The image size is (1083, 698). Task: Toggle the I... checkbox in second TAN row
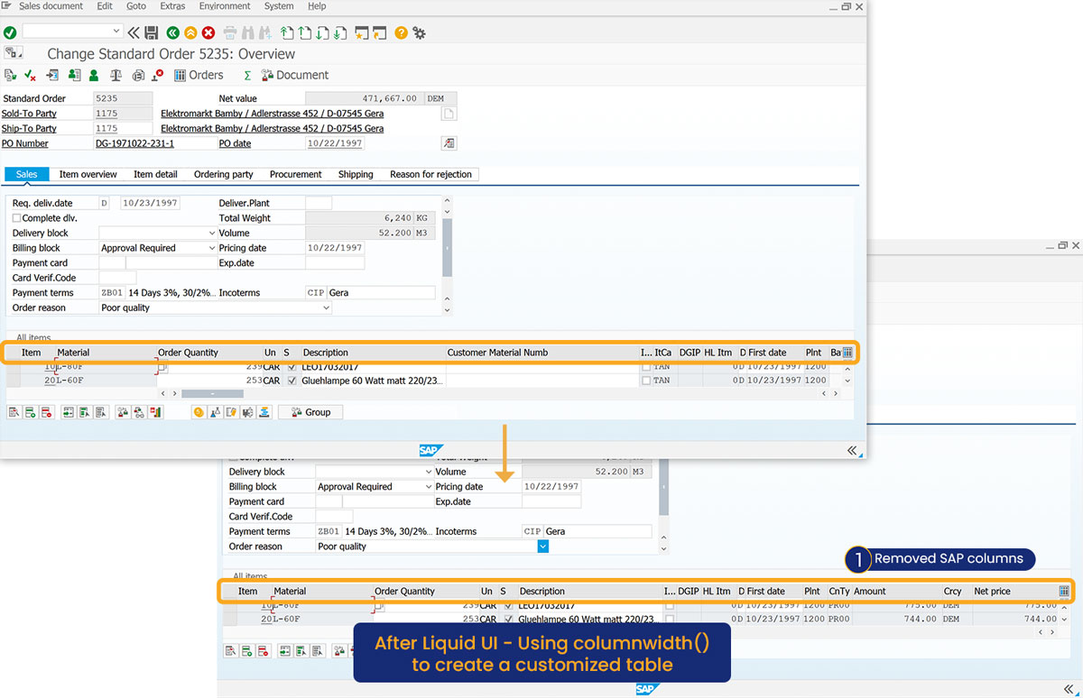click(x=645, y=381)
